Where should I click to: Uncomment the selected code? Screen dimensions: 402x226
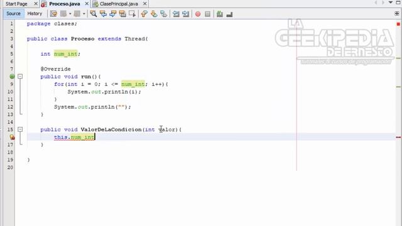pos(229,14)
